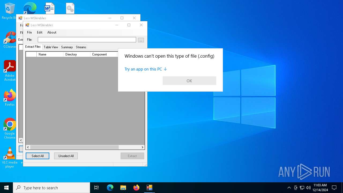Viewport: 343px width, 193px height.
Task: Open the volume tray icon
Action: pyautogui.click(x=308, y=188)
